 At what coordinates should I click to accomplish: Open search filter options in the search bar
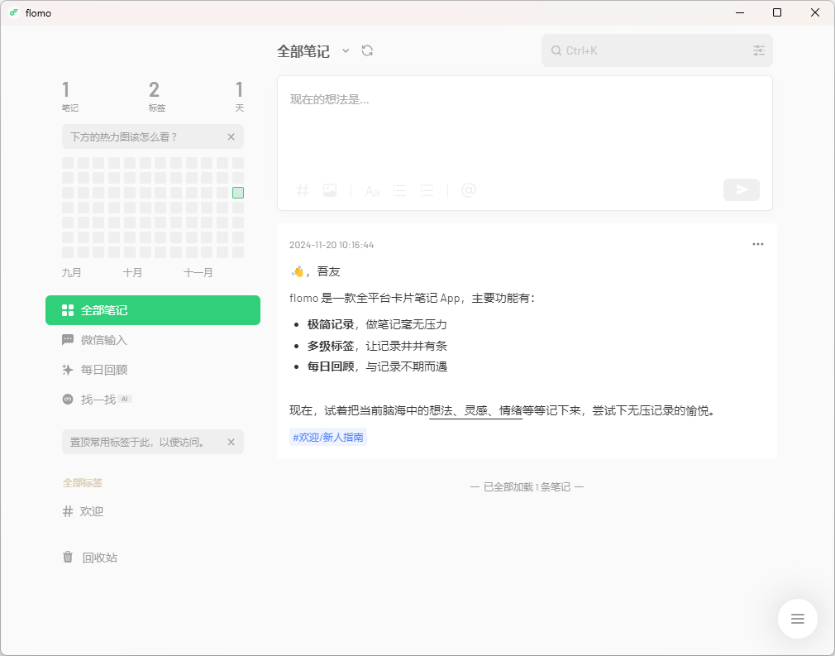pos(759,50)
